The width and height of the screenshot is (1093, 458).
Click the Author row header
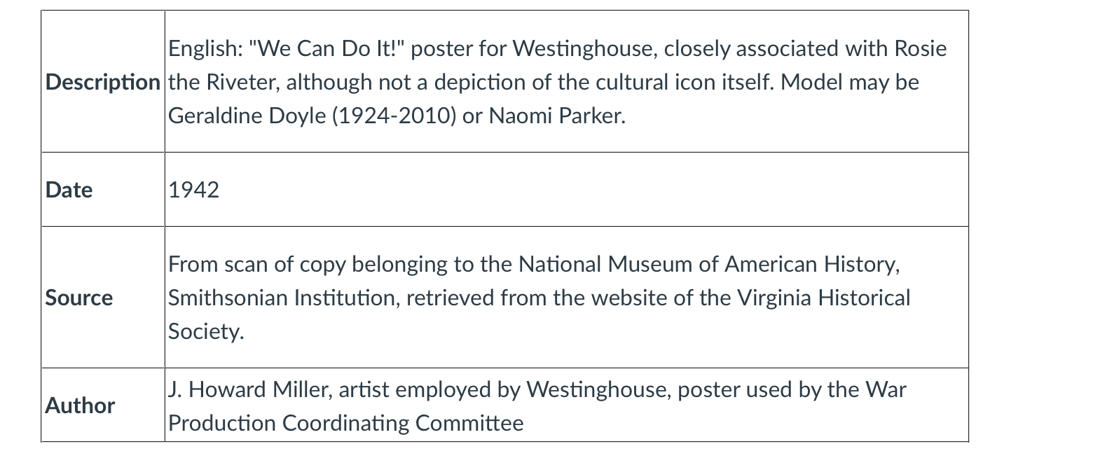coord(80,405)
